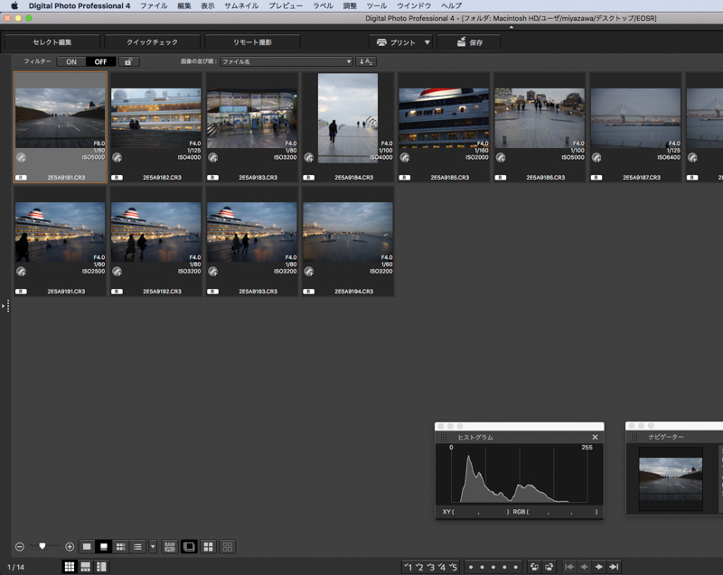Click the thumbnail size slider handle
Screen dimensions: 723x575
[x=42, y=547]
